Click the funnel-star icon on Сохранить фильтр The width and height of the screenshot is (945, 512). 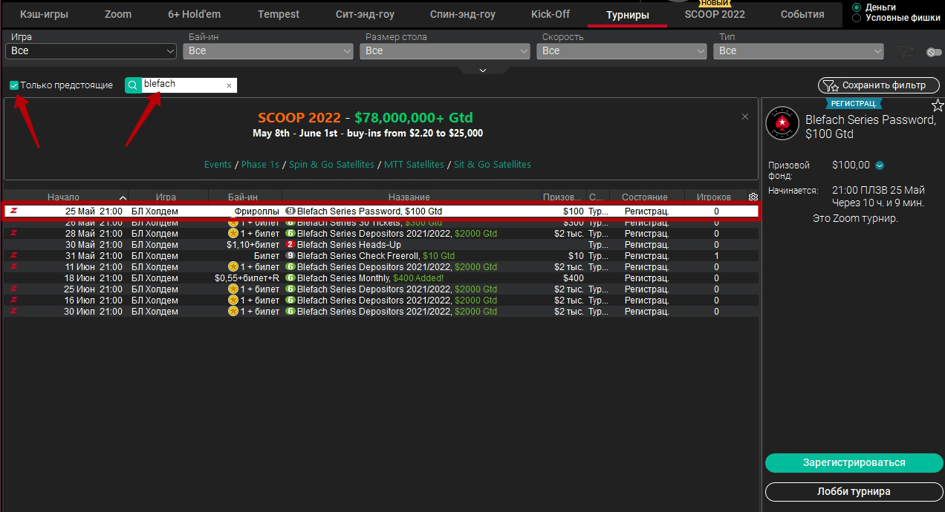[x=830, y=85]
